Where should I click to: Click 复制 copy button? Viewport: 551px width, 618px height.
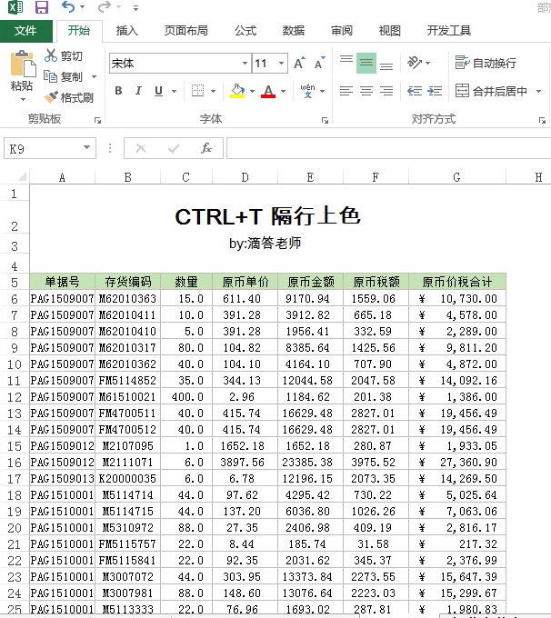(x=64, y=76)
